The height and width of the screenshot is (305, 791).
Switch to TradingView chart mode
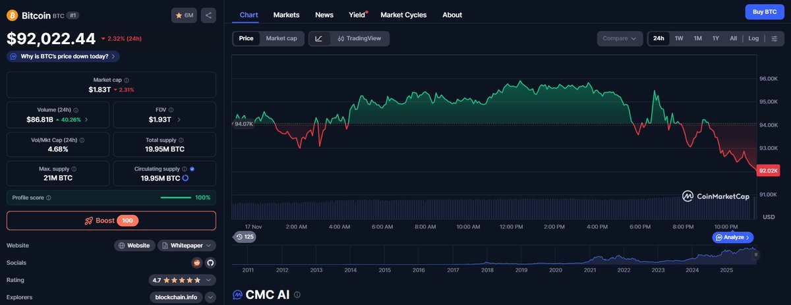(x=359, y=38)
